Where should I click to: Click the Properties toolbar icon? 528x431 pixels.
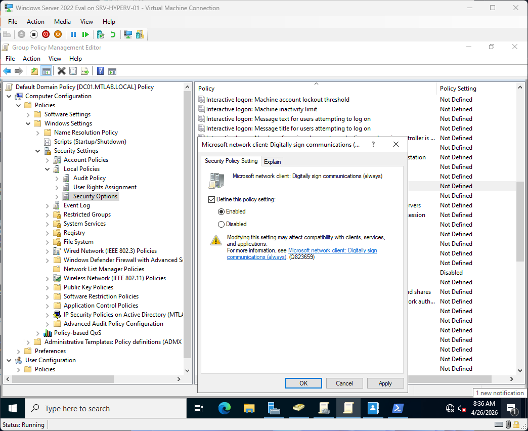point(73,71)
